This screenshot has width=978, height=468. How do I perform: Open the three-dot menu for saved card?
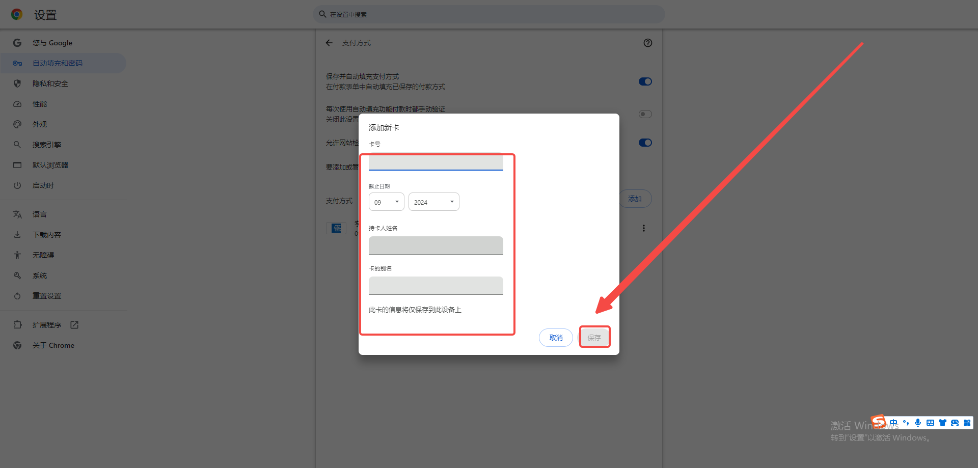[x=644, y=228]
